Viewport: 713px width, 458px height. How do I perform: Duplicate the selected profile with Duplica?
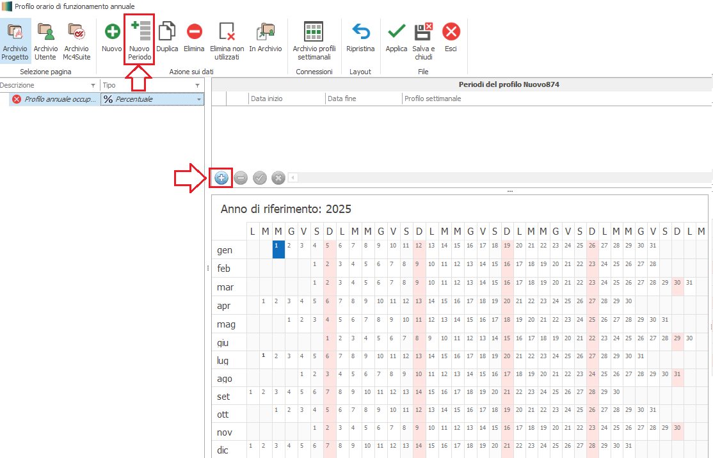click(167, 32)
